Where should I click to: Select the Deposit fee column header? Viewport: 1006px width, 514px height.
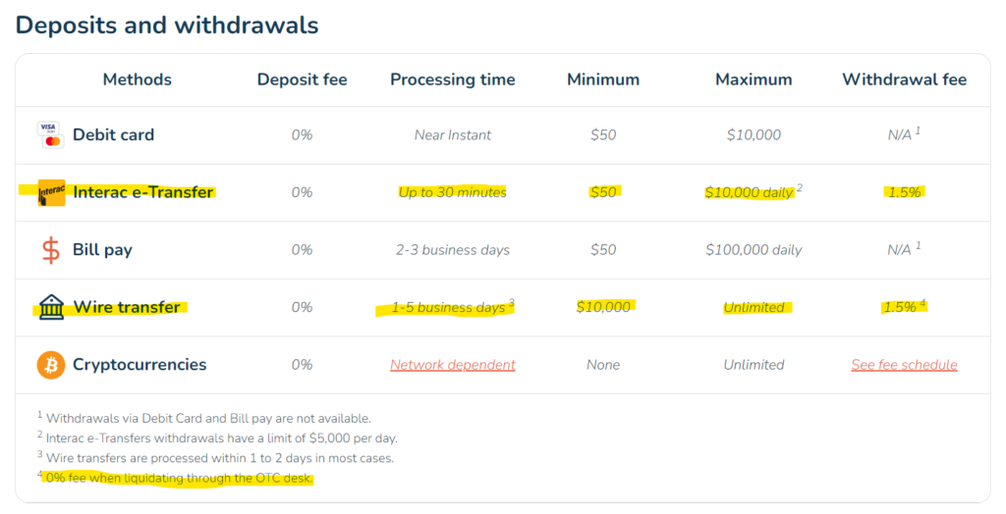pos(303,79)
